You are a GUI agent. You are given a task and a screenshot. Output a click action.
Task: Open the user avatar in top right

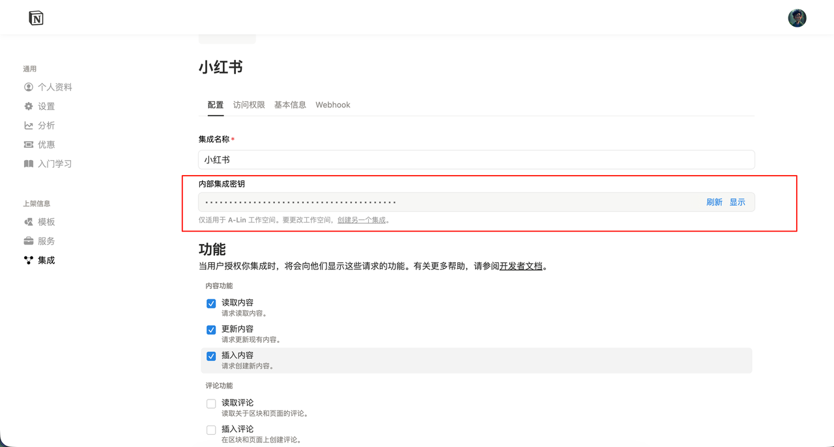click(x=797, y=18)
